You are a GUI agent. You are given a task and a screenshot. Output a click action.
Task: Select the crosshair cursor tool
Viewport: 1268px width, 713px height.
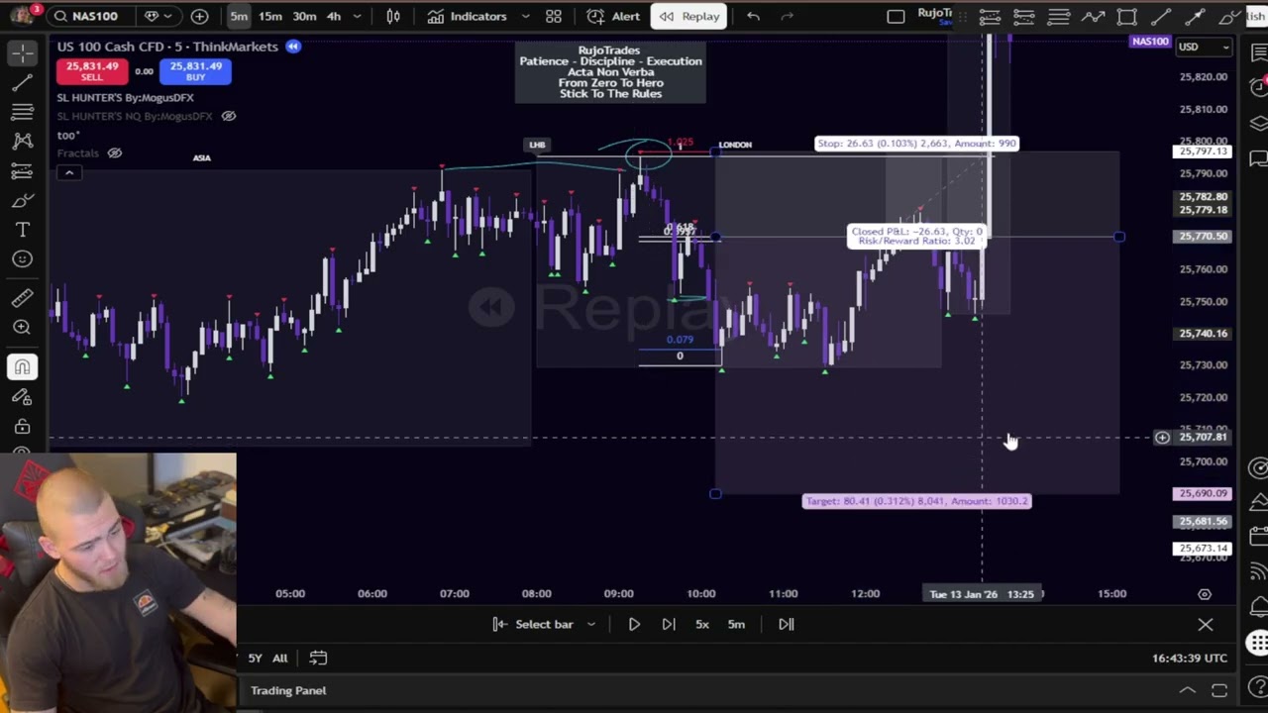[22, 53]
